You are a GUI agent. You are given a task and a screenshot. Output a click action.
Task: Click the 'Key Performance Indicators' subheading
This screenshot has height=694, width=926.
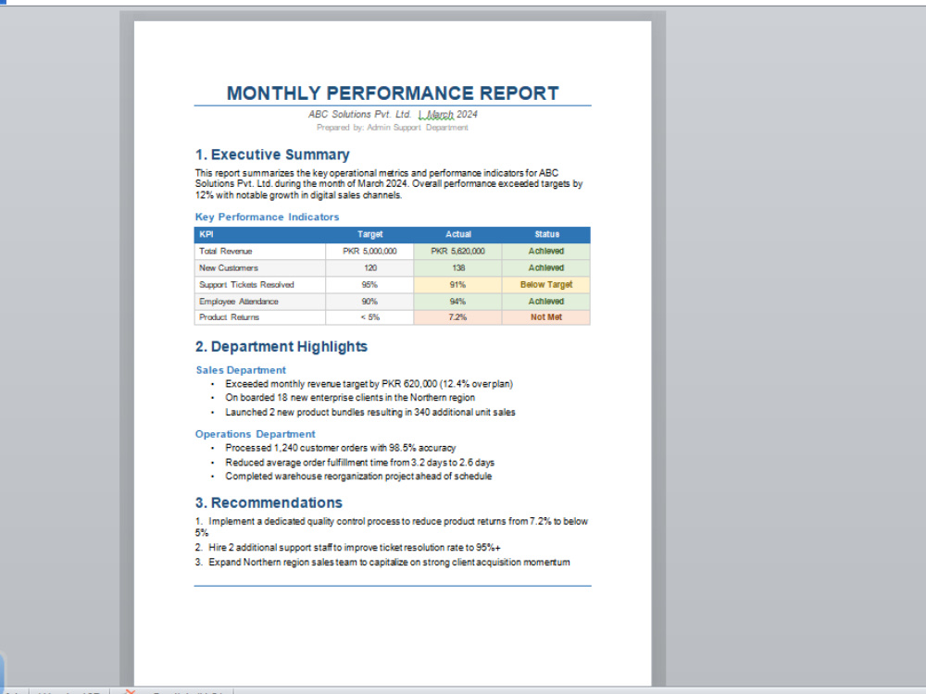point(267,217)
